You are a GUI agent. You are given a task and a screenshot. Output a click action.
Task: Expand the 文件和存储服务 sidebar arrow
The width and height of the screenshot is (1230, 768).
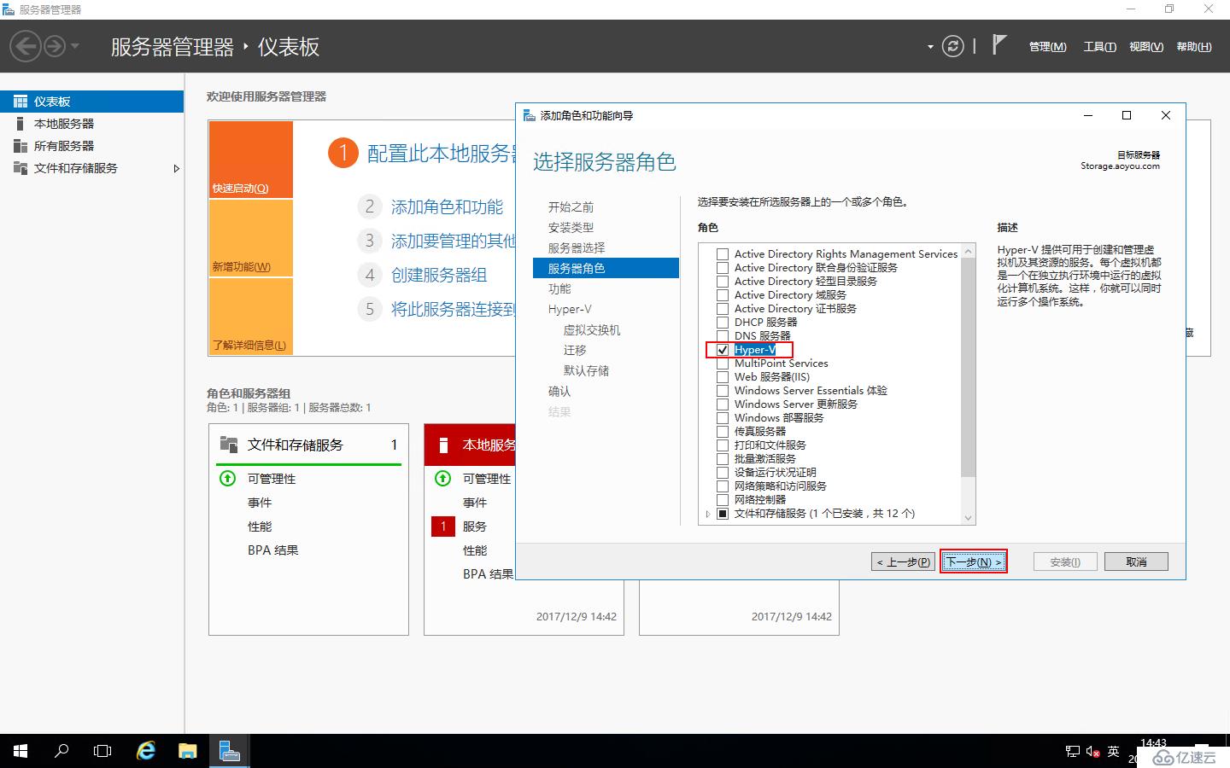[x=176, y=168]
